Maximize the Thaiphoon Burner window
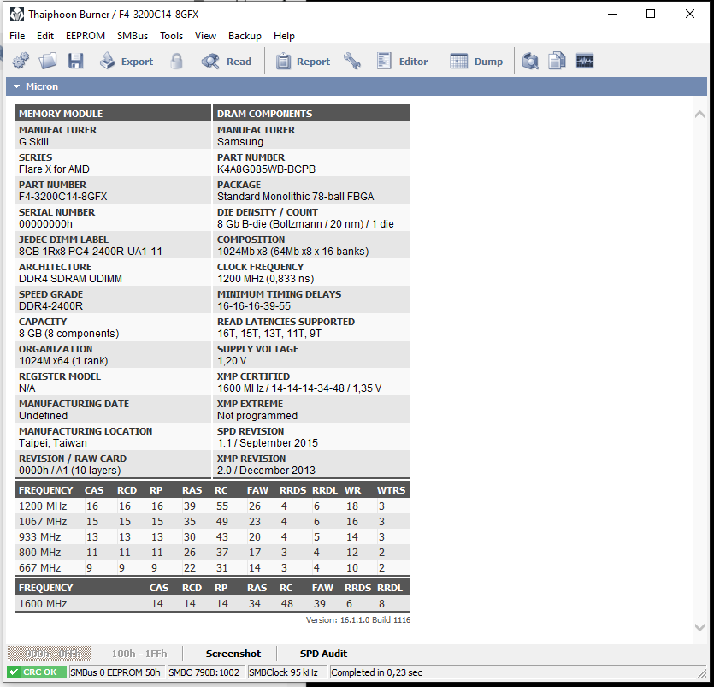The width and height of the screenshot is (714, 687). pyautogui.click(x=651, y=15)
